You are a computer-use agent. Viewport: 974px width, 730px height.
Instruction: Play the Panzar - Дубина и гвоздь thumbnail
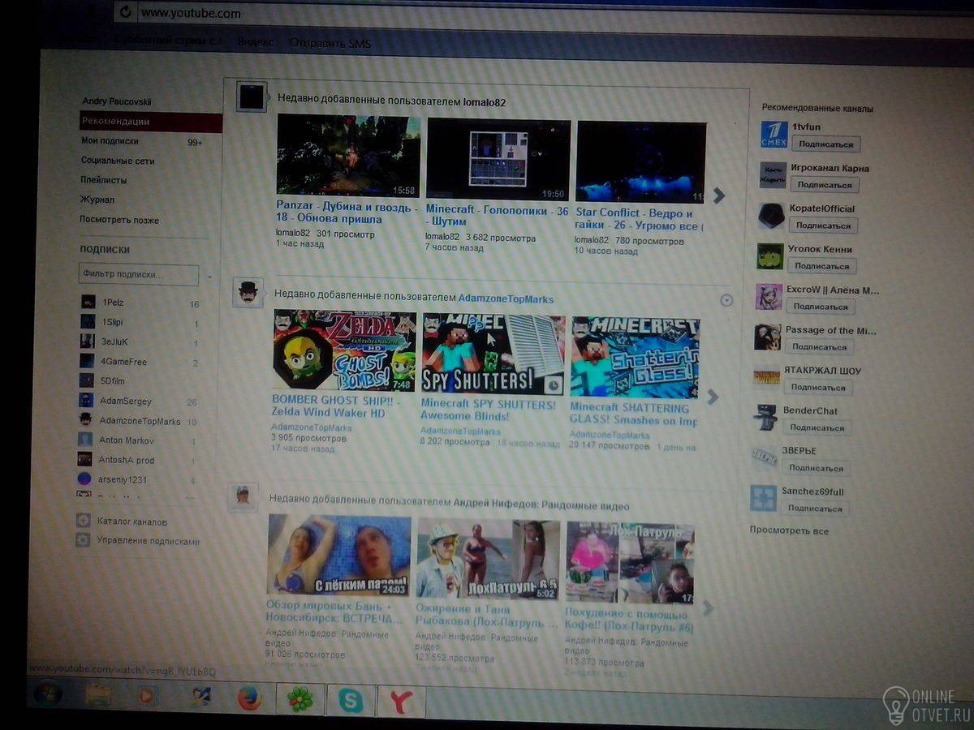[x=348, y=156]
